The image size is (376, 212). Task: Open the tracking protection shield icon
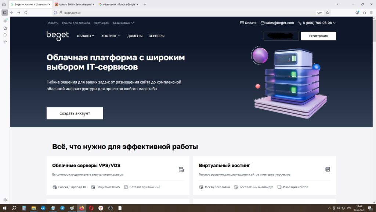click(x=55, y=13)
